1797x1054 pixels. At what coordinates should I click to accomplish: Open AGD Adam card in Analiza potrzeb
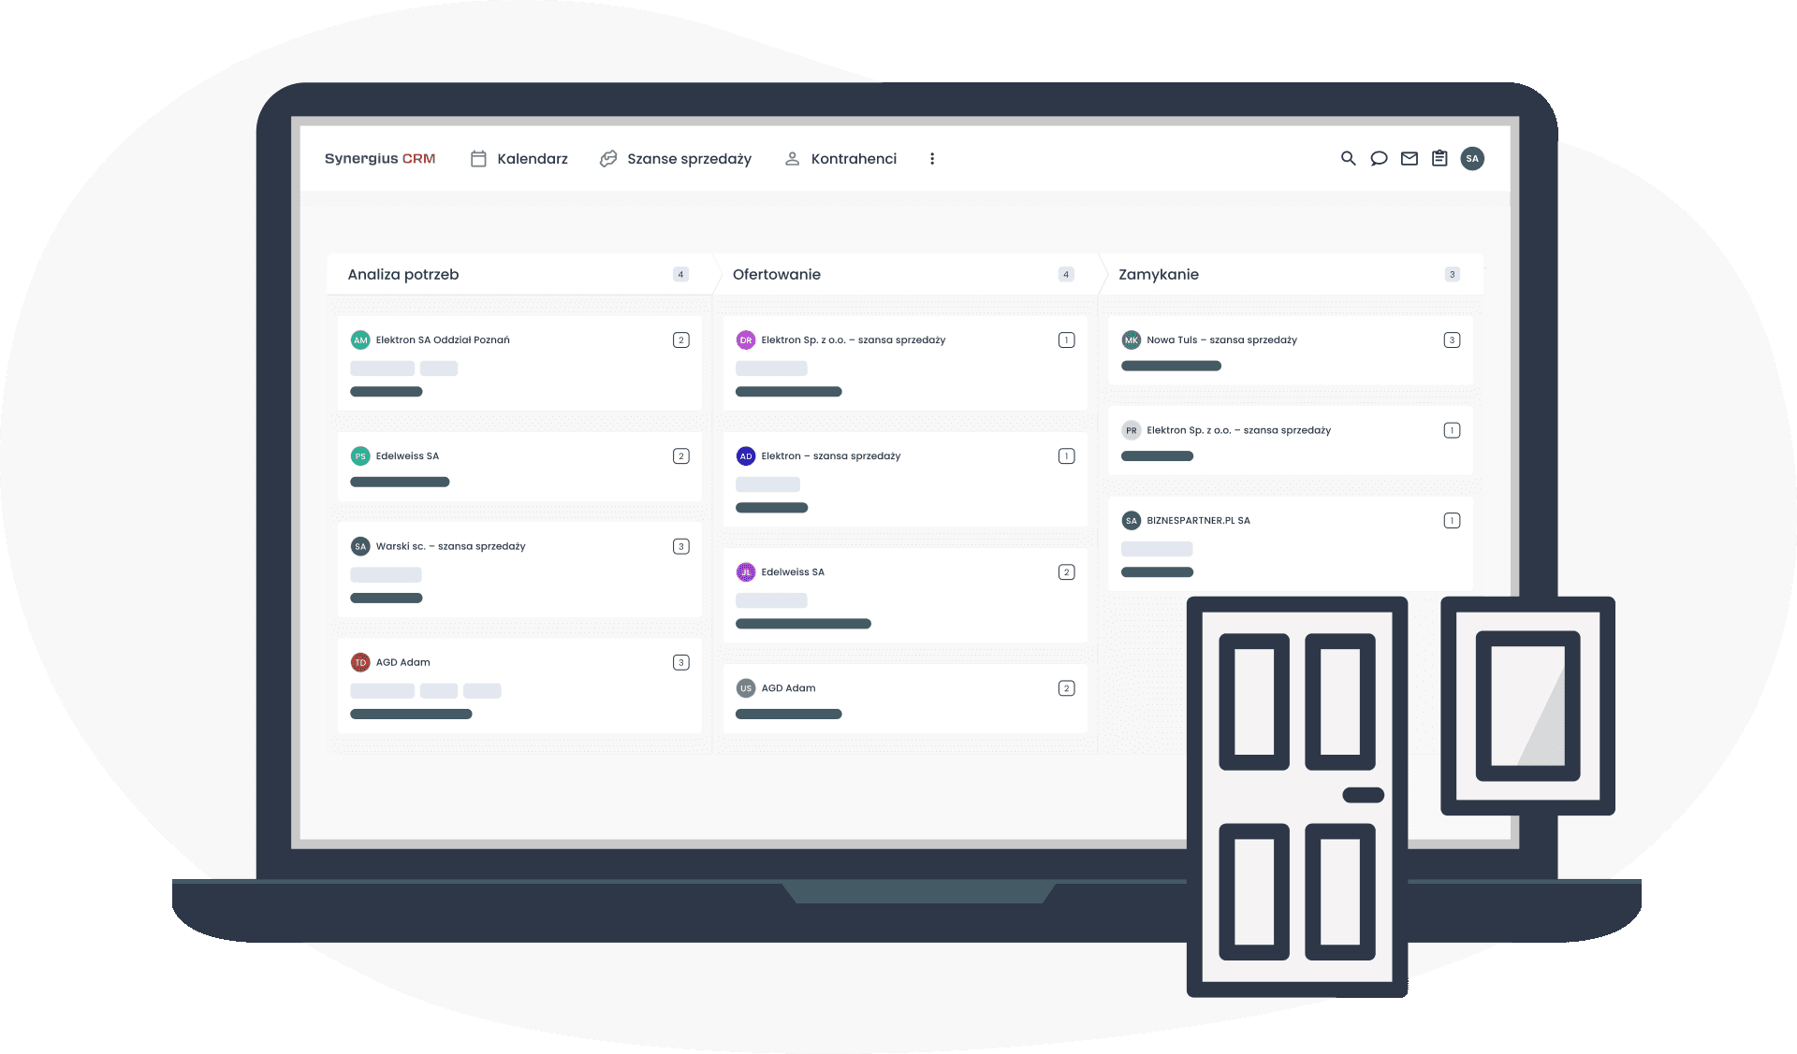[519, 686]
